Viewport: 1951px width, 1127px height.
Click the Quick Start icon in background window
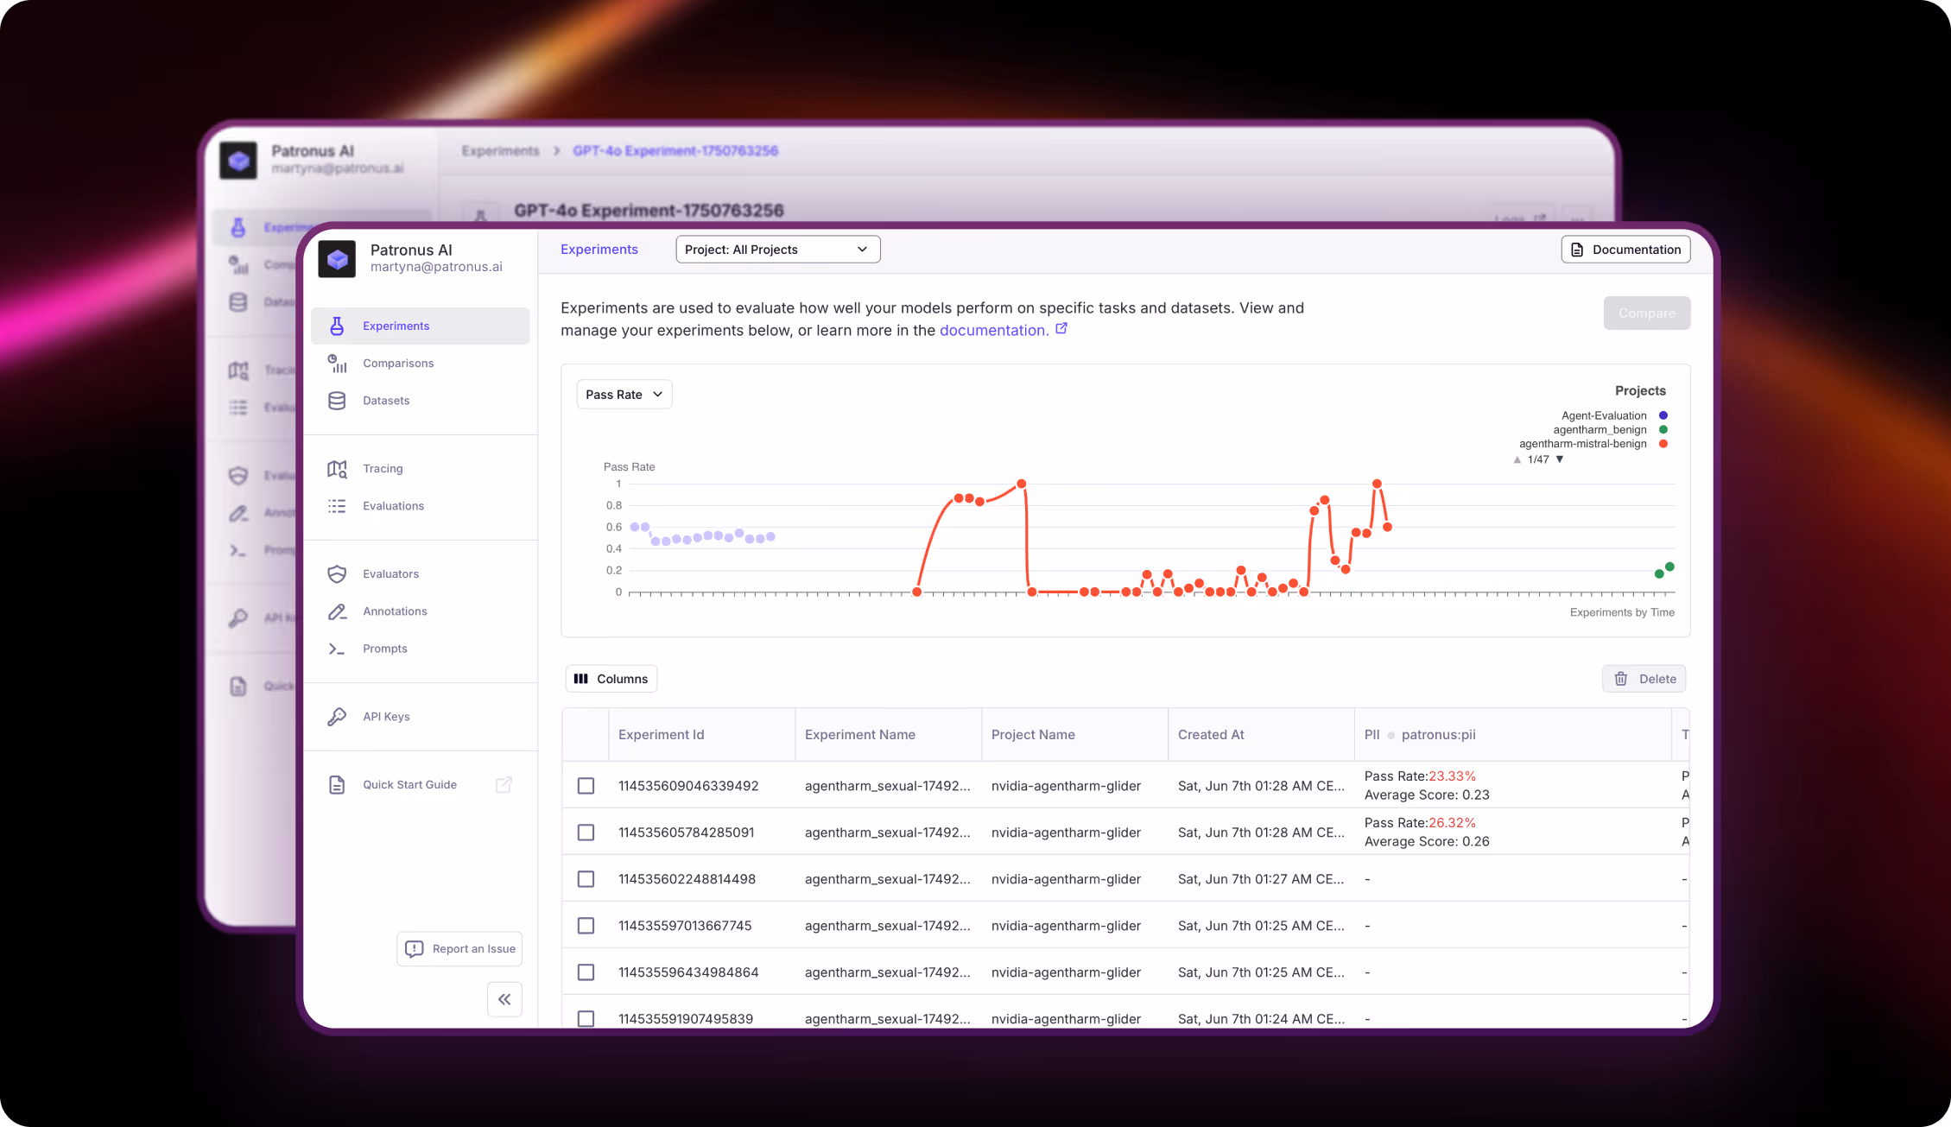(x=238, y=687)
